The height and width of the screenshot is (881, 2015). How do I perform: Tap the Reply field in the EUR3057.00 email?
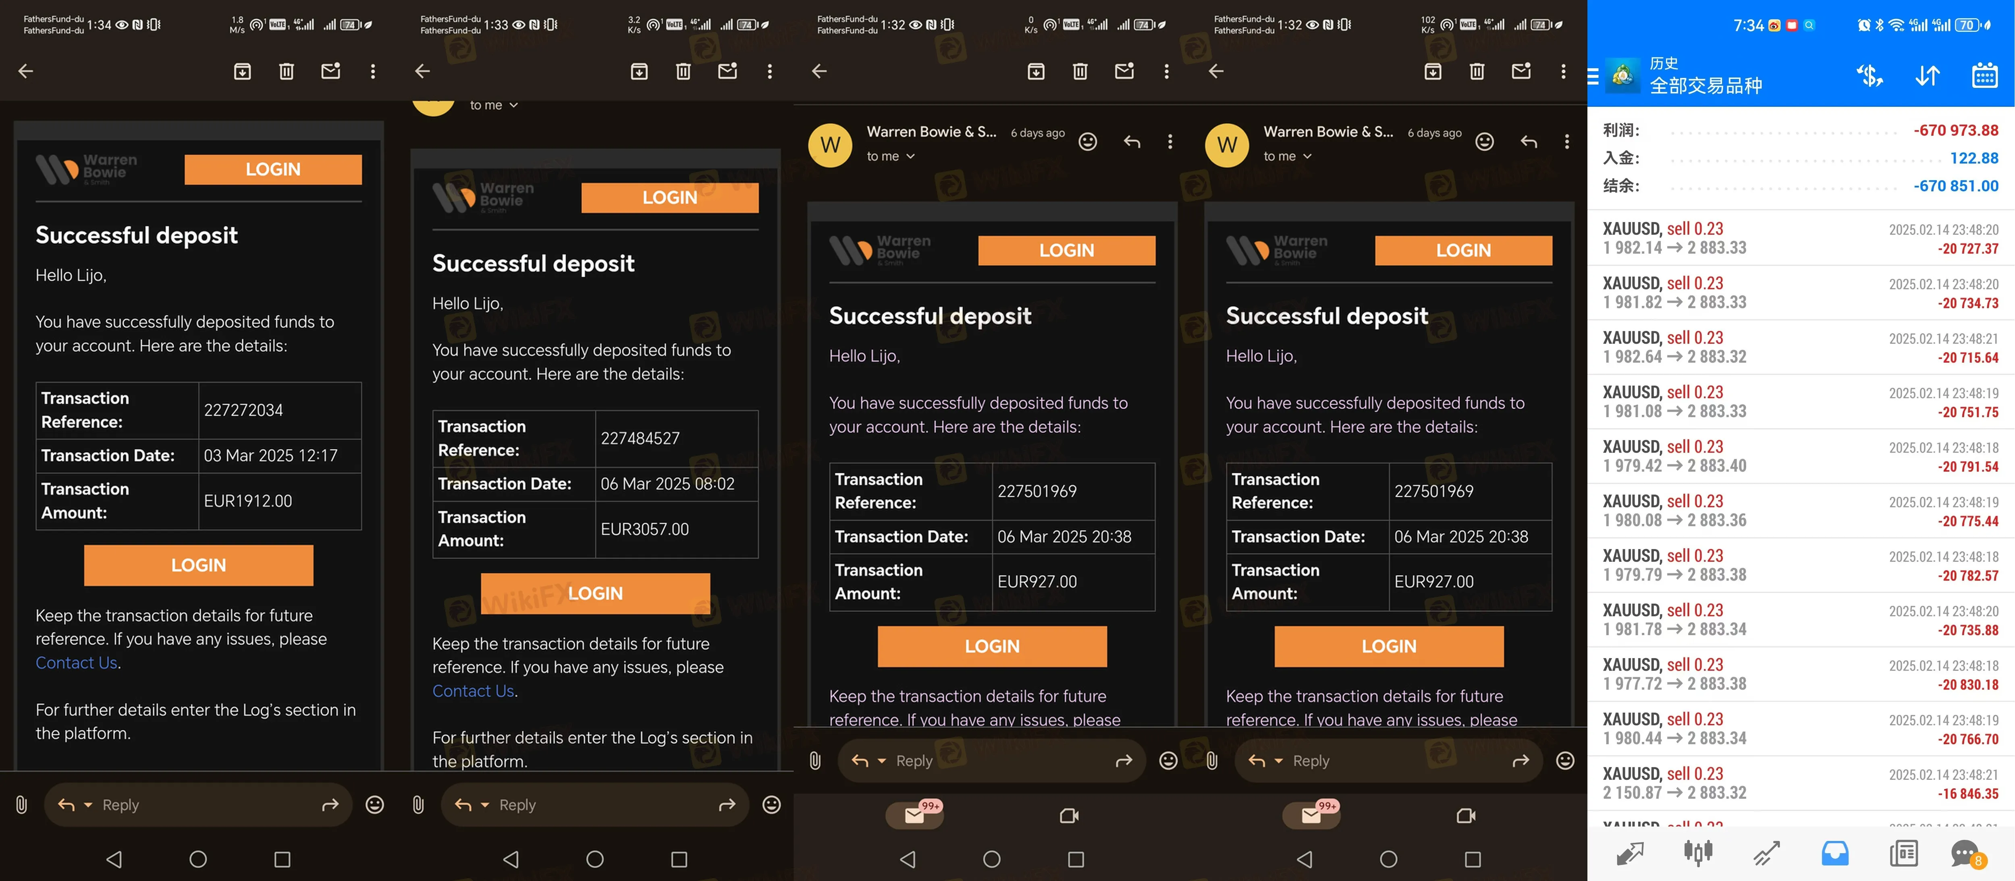pyautogui.click(x=596, y=804)
